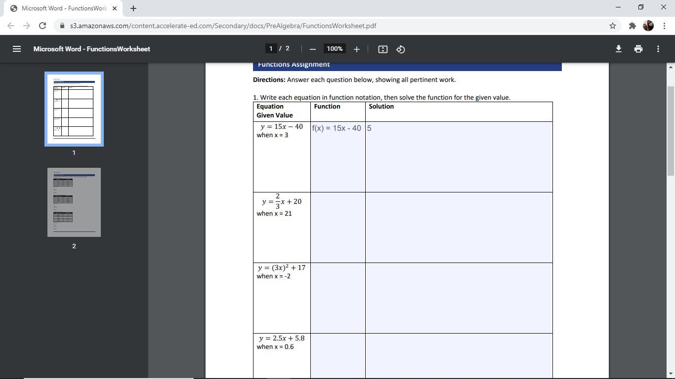Click the Solution field for x = 0.6 row
The height and width of the screenshot is (379, 675).
tap(459, 356)
